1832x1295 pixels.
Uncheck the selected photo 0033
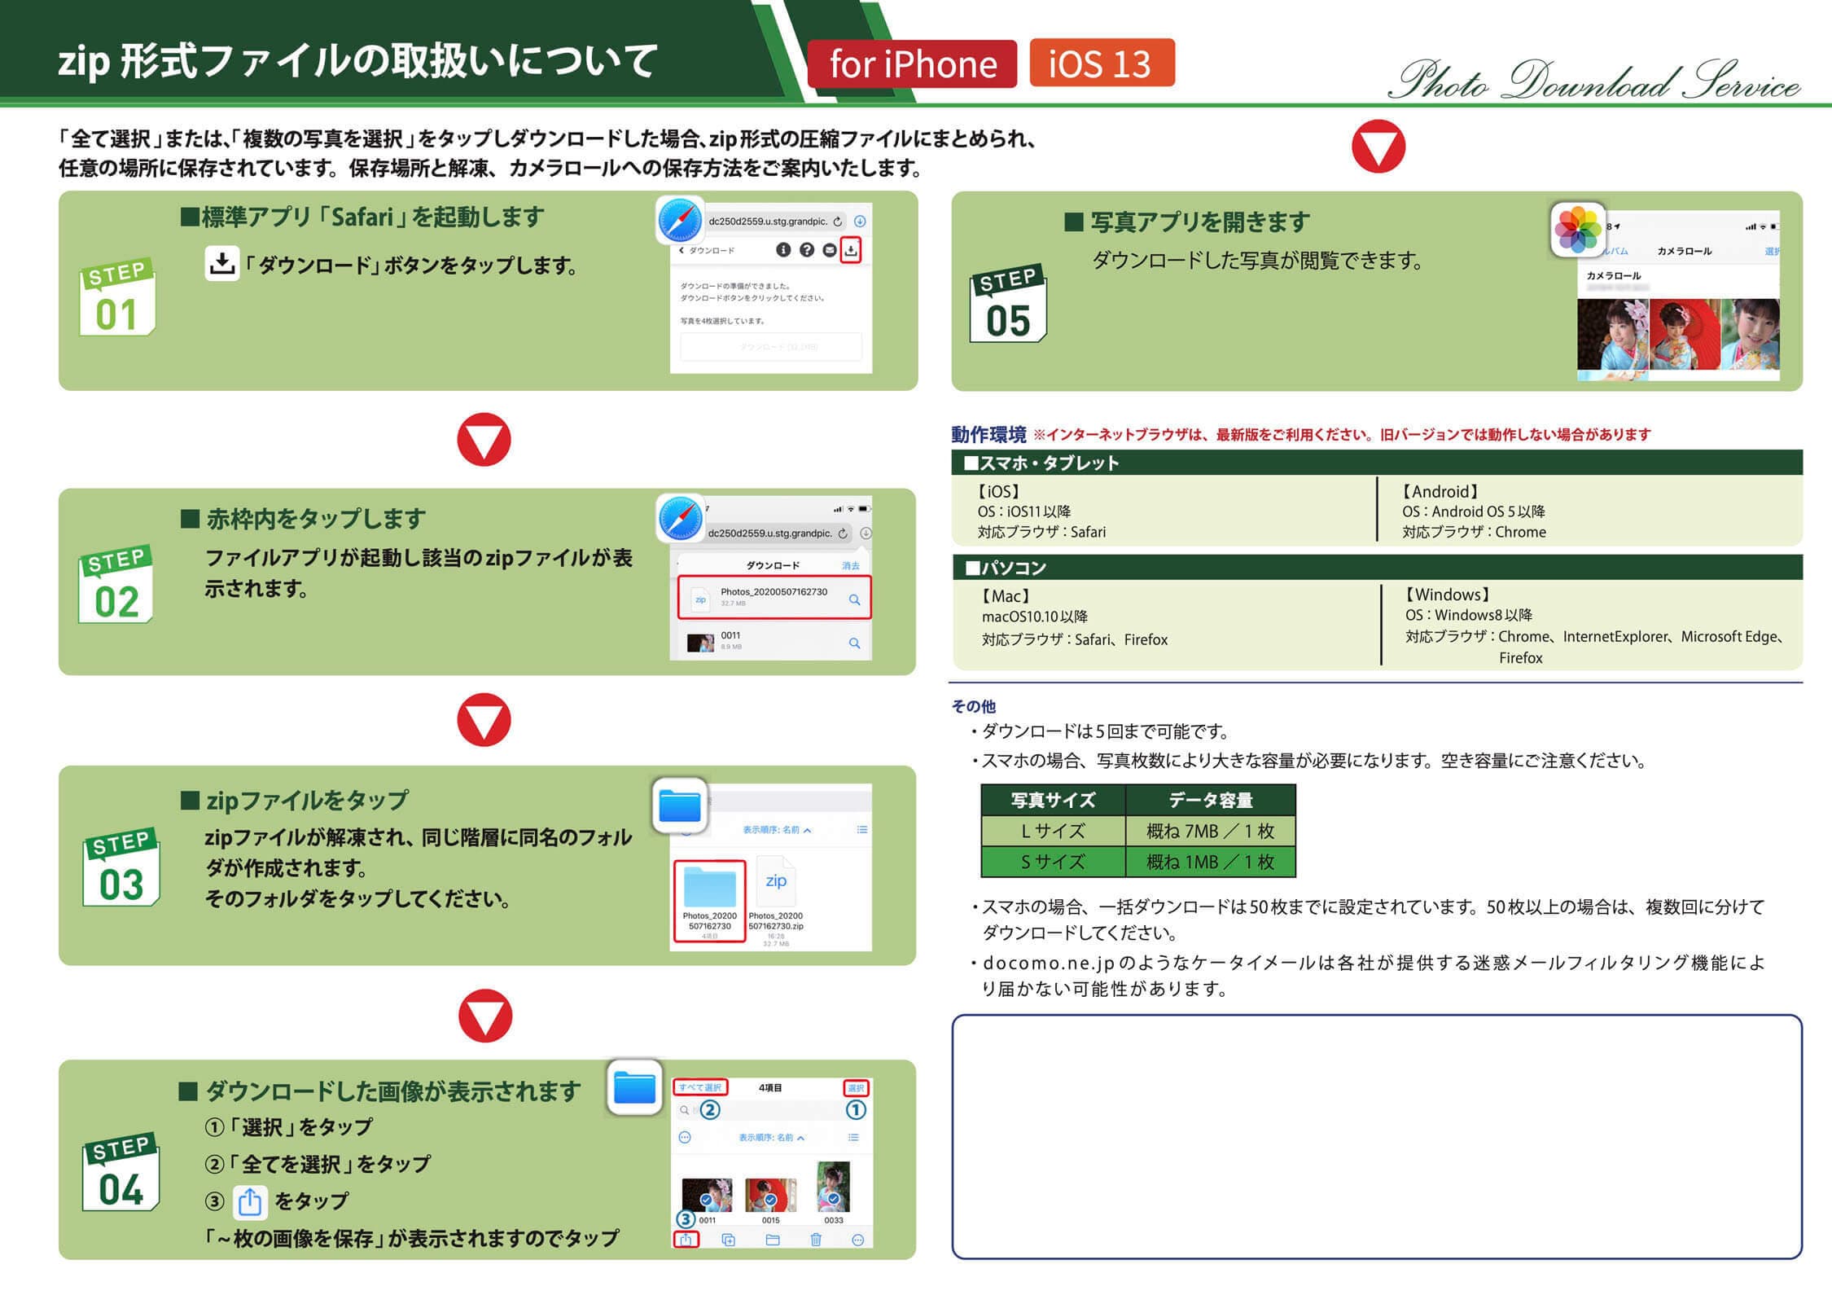click(x=834, y=1199)
